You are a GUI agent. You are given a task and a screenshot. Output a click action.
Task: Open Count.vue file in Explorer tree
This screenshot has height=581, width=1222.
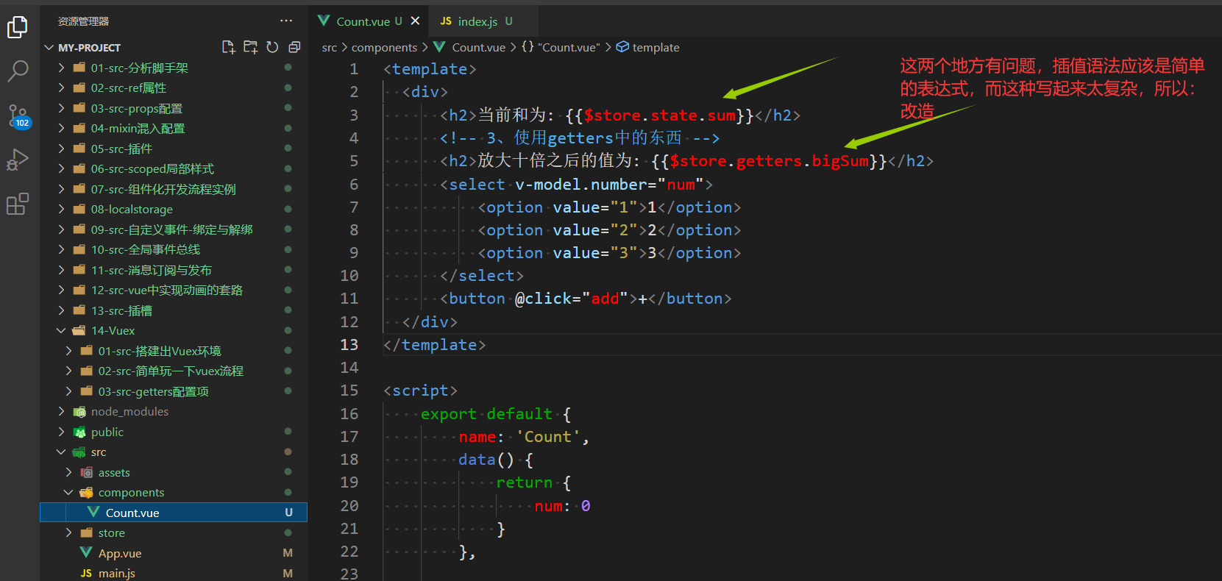click(174, 513)
